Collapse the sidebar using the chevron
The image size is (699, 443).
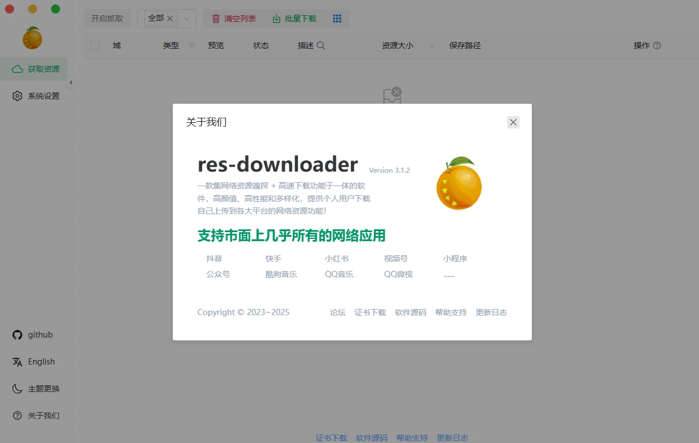coord(71,82)
